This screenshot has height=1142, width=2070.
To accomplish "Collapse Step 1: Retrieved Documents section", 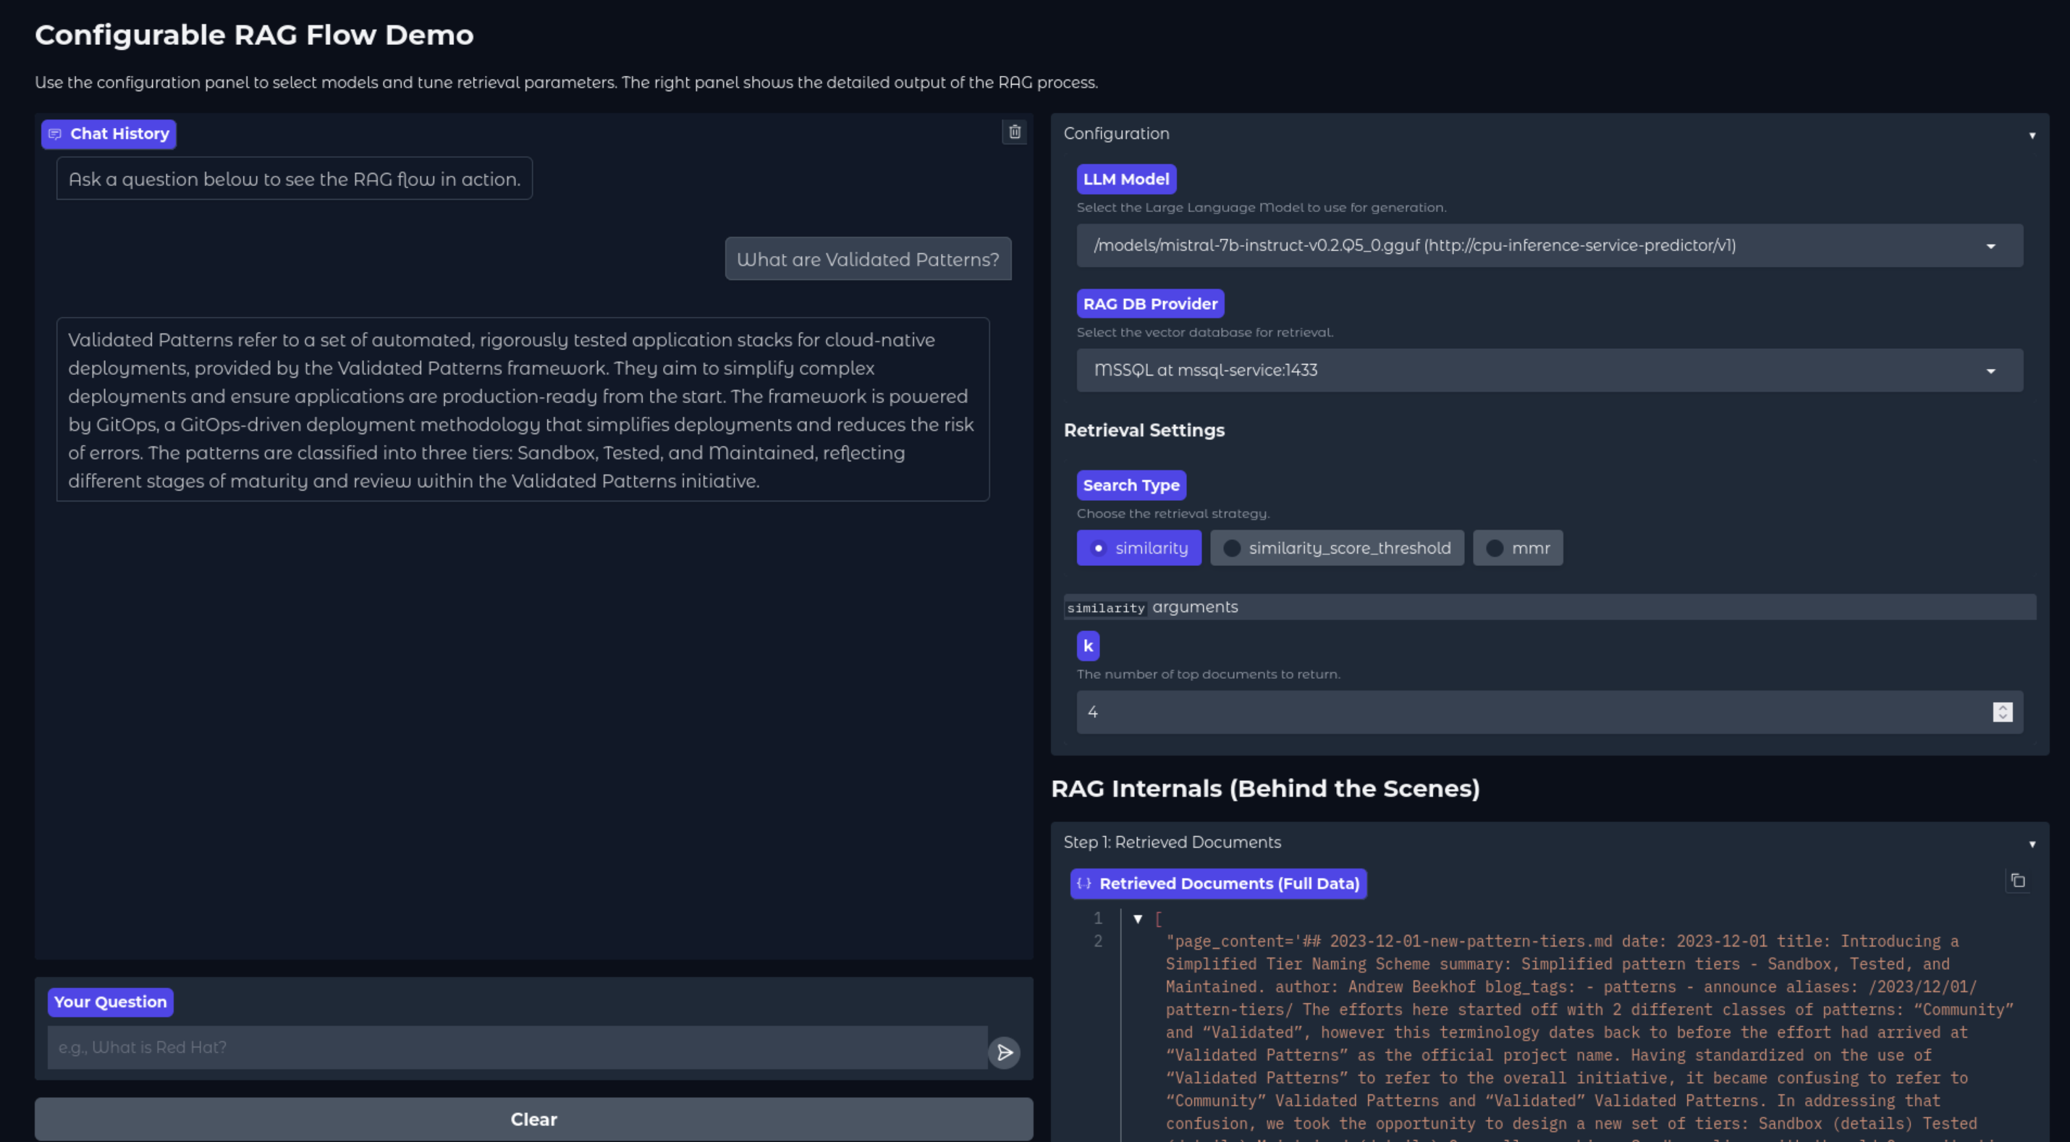I will 2032,844.
